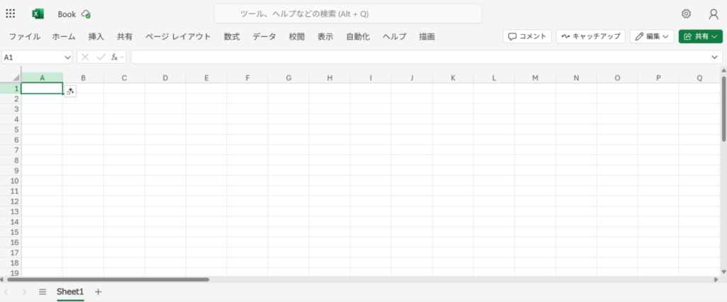The width and height of the screenshot is (727, 302).
Task: Click the Name Box showing A1
Action: (33, 57)
